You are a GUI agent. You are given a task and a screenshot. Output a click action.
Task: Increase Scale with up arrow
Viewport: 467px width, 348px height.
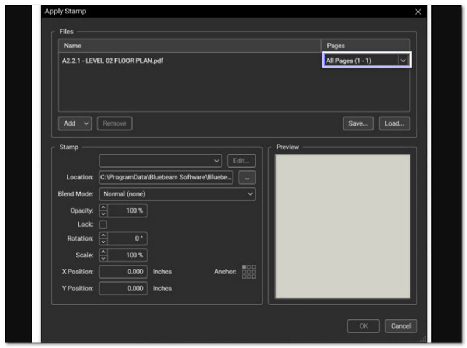103,252
